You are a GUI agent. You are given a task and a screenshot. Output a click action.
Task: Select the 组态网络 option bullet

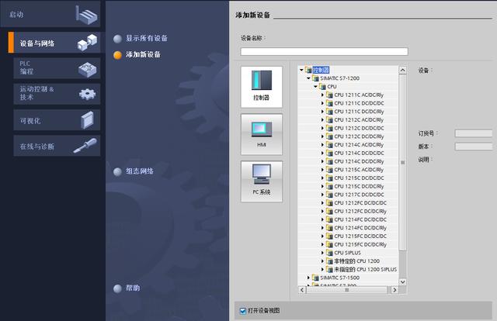point(117,171)
